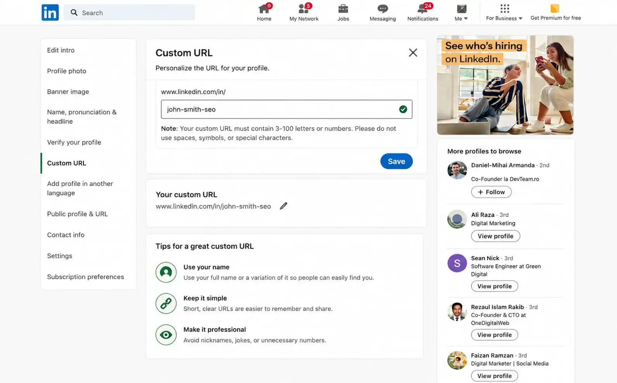Screen dimensions: 617x383
Task: Click the LinkedIn logo
Action: coord(50,12)
